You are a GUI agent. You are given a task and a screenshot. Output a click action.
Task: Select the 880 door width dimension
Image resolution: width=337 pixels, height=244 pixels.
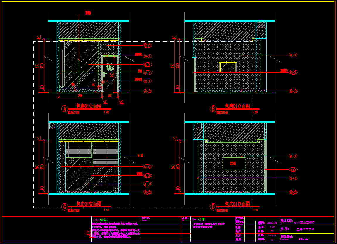tap(110, 95)
